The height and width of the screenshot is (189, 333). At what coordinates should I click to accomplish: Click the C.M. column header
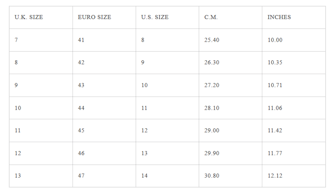tap(211, 17)
